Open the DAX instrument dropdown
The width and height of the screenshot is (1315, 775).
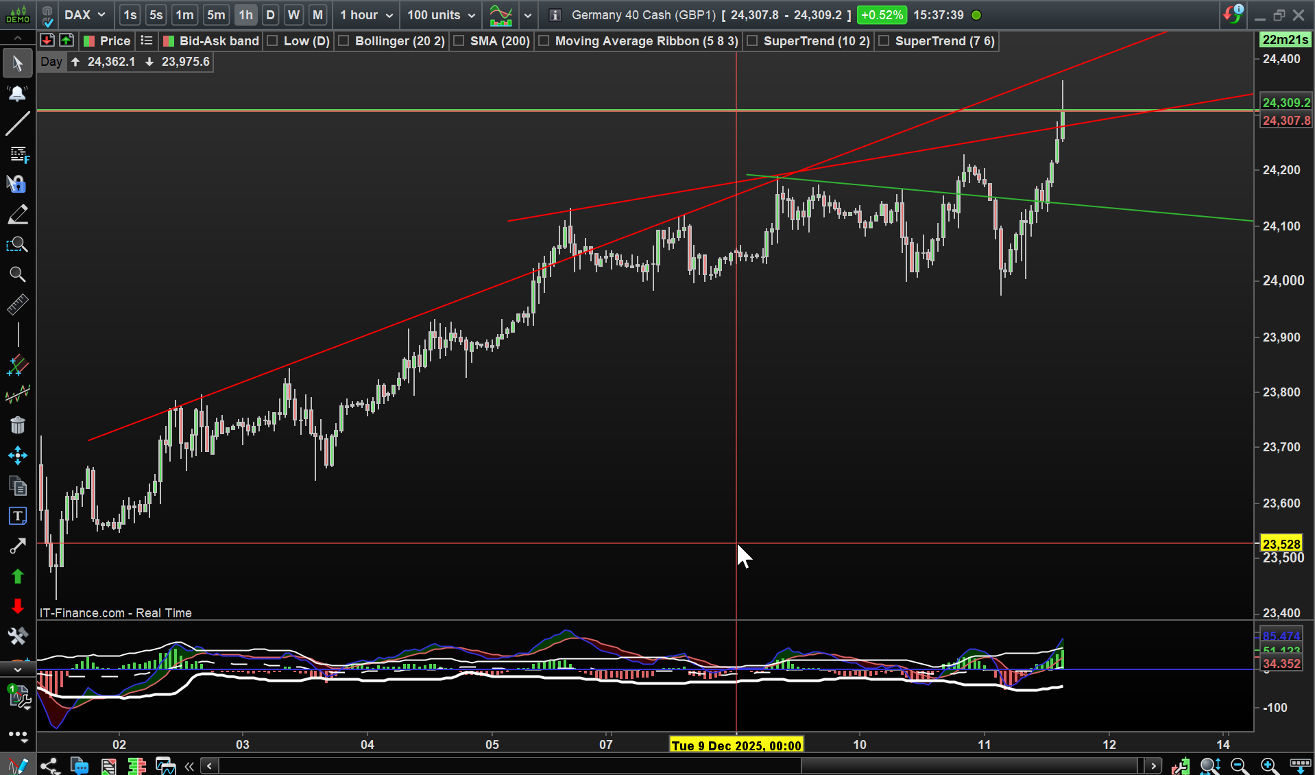(x=85, y=15)
